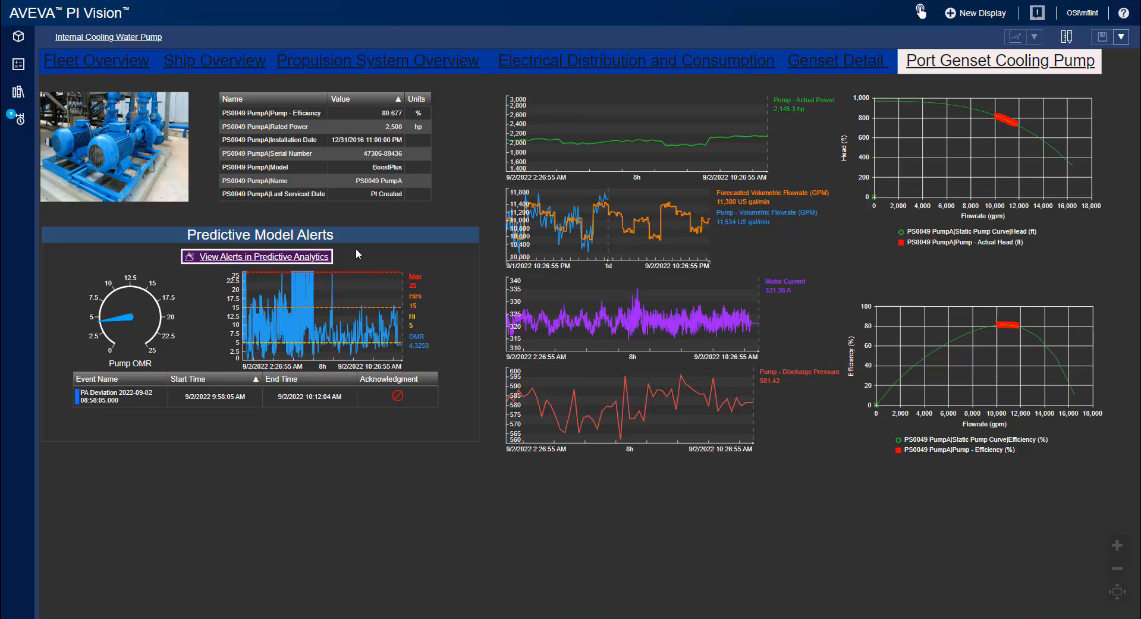Zoom out with the minus icon
1141x619 pixels.
(x=1117, y=568)
